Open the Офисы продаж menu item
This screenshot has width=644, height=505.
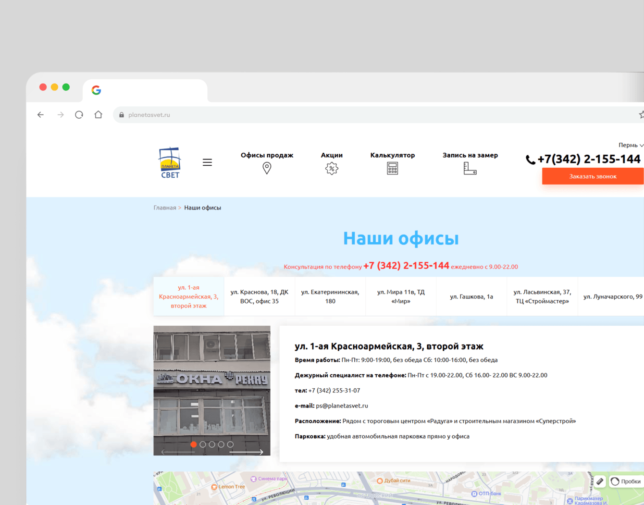[267, 155]
